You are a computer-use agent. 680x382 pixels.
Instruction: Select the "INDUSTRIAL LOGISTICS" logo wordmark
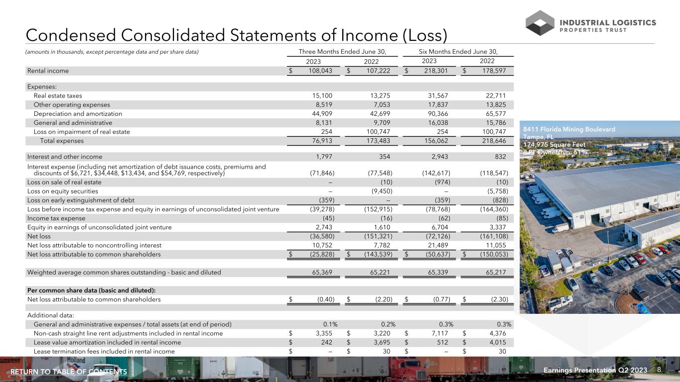608,22
